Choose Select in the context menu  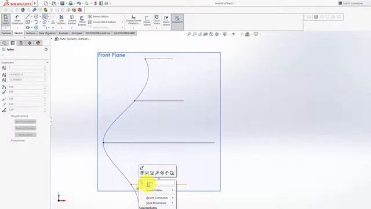157,183
